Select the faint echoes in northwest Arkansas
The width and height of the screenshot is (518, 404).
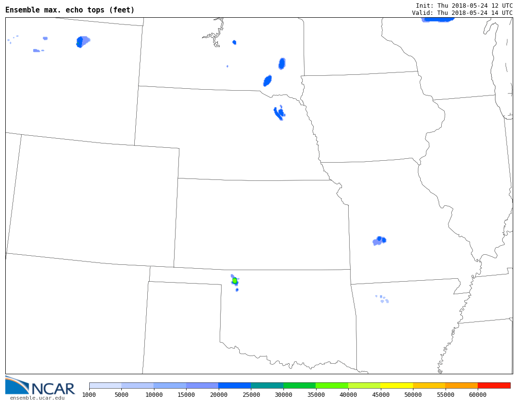point(383,299)
